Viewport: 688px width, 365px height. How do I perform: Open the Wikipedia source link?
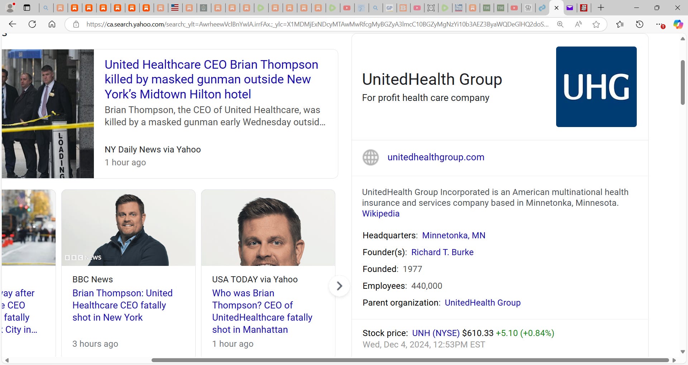click(381, 214)
